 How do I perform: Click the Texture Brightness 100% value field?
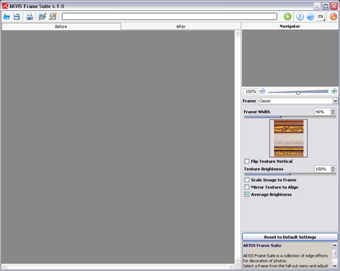pos(322,169)
